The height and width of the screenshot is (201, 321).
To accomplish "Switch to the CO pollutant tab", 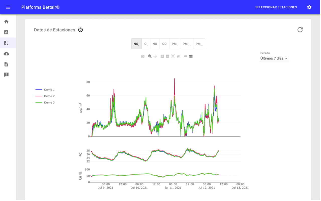I will 164,44.
